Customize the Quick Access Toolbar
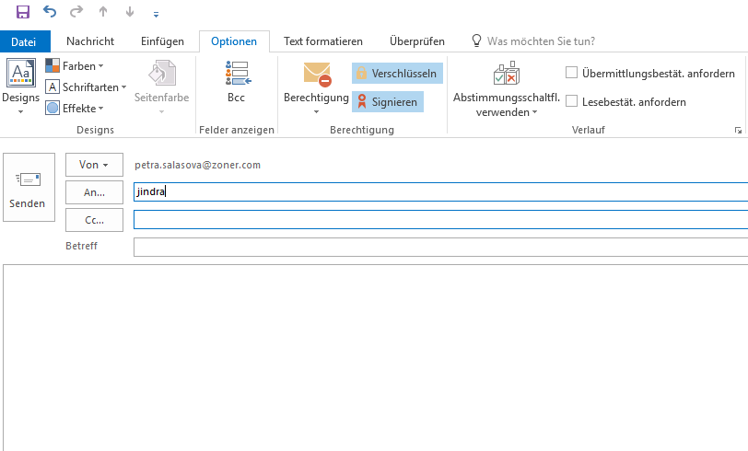The width and height of the screenshot is (748, 451). click(156, 15)
